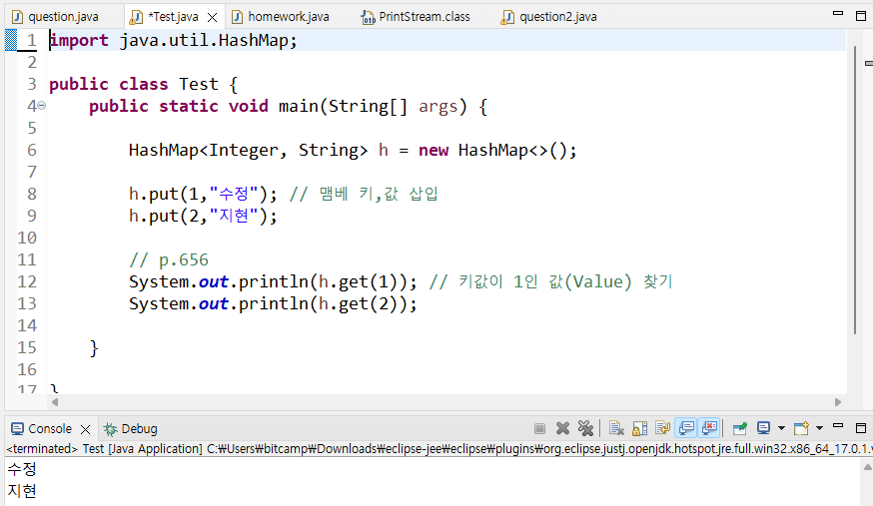This screenshot has width=873, height=506.
Task: Expand the Open Console dropdown arrow
Action: click(819, 428)
